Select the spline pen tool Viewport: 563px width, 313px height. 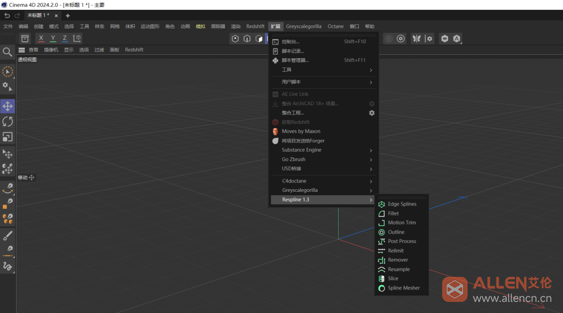(x=8, y=187)
